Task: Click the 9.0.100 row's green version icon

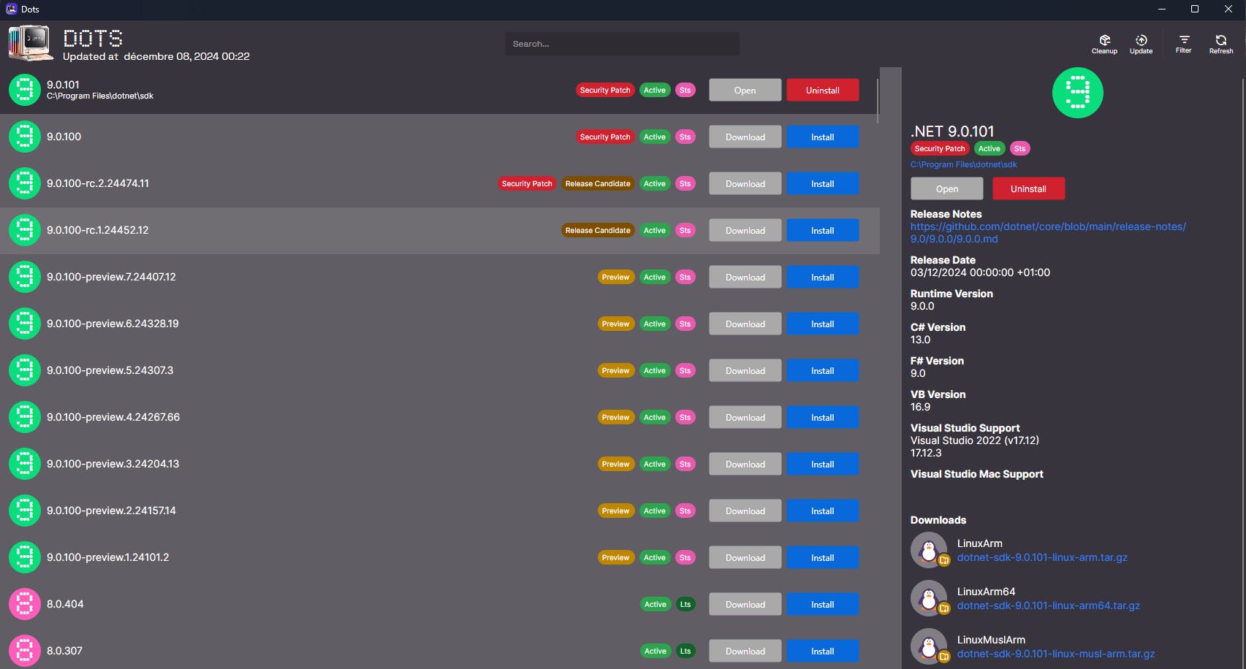Action: click(25, 137)
